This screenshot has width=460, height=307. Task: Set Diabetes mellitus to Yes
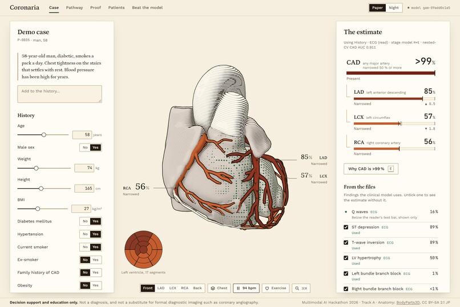pos(95,221)
